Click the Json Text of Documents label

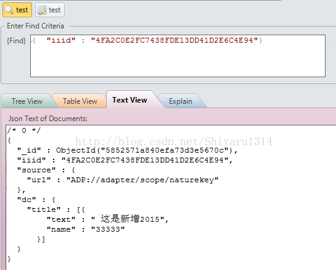(48, 119)
